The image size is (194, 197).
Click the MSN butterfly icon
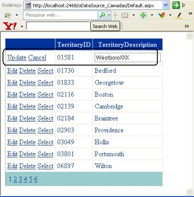coord(162,15)
